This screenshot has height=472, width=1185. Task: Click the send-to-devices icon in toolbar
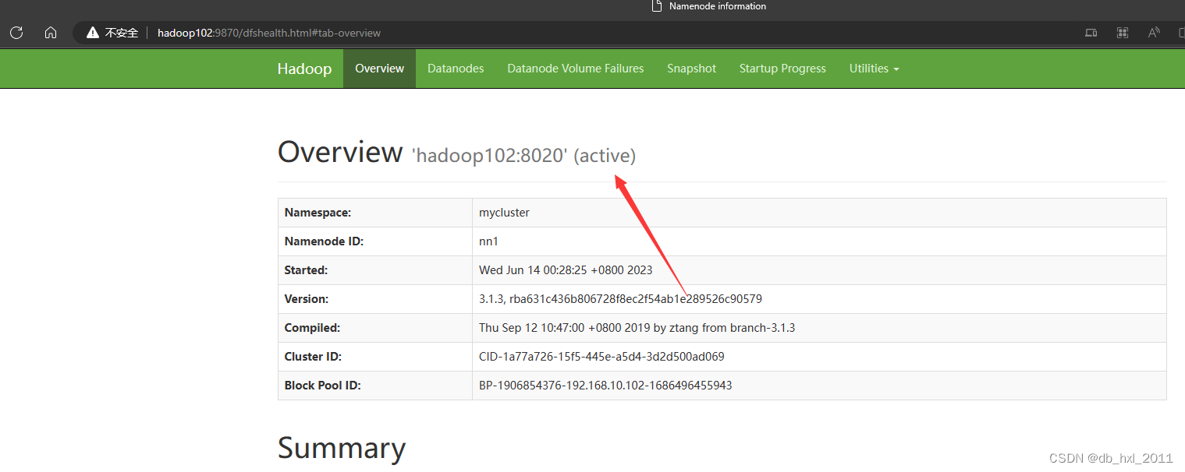(x=1091, y=33)
